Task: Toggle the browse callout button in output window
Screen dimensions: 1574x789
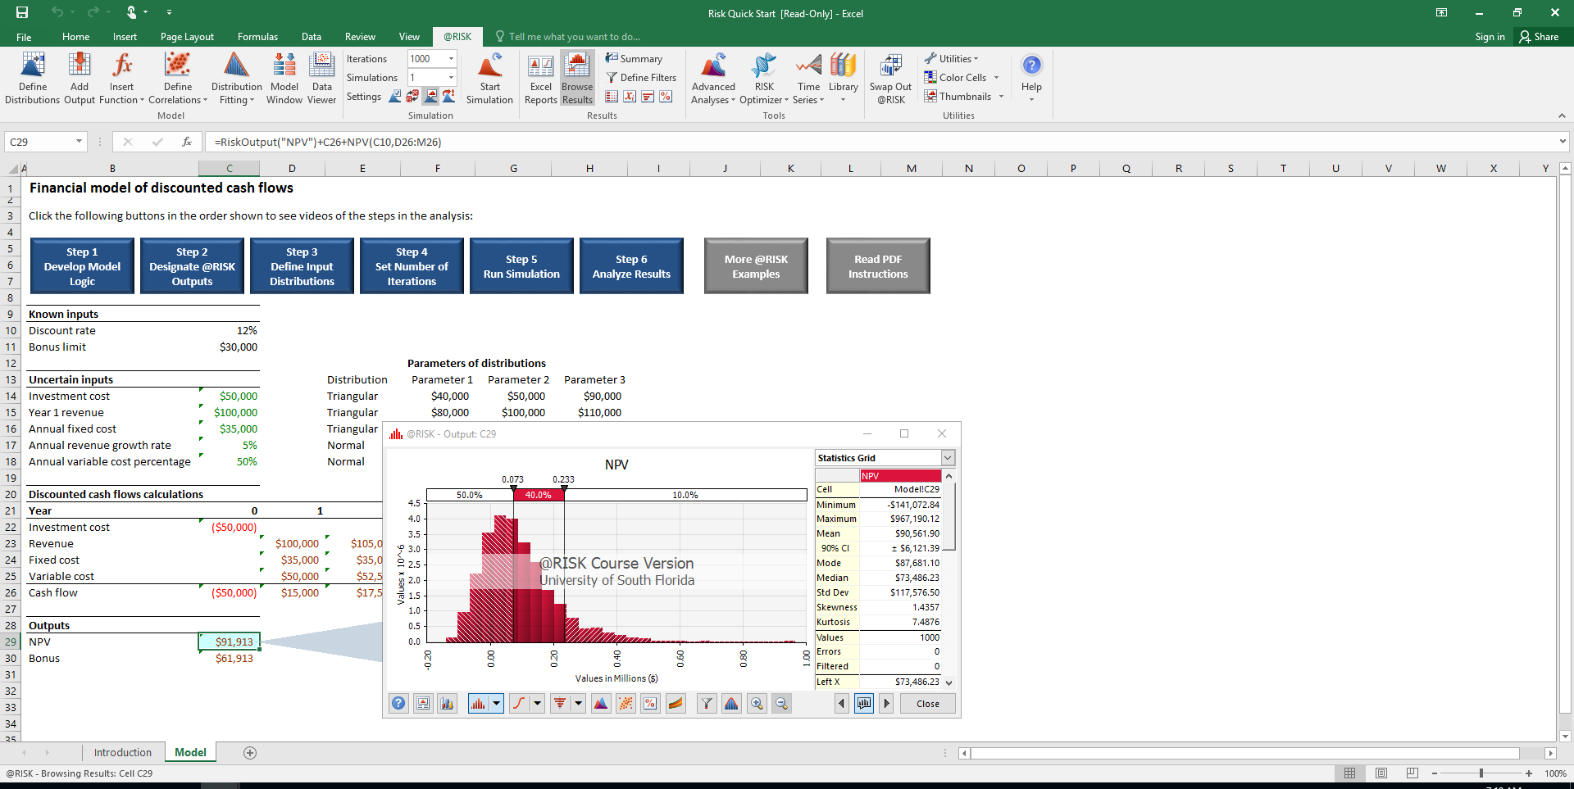Action: [864, 704]
